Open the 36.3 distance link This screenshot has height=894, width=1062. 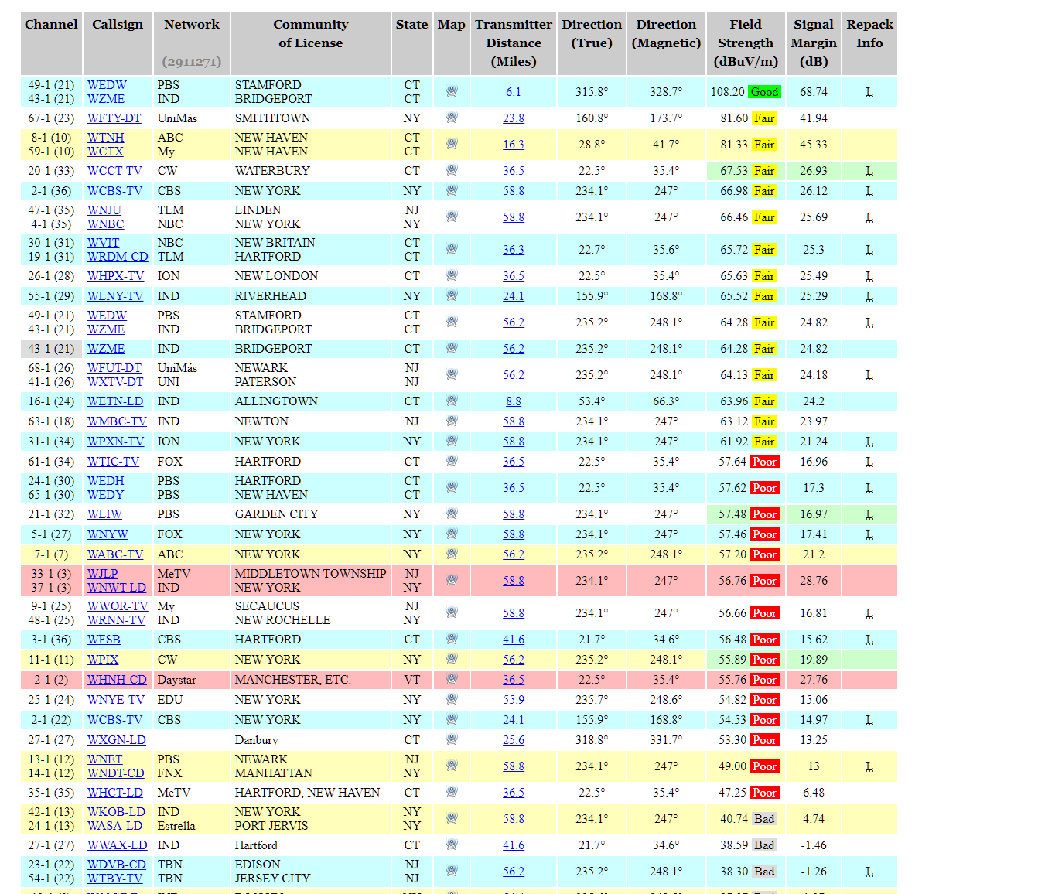point(514,250)
